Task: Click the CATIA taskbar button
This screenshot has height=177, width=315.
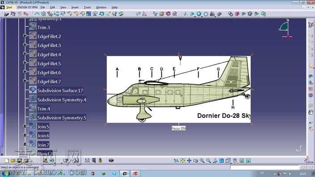Action: click(124, 173)
